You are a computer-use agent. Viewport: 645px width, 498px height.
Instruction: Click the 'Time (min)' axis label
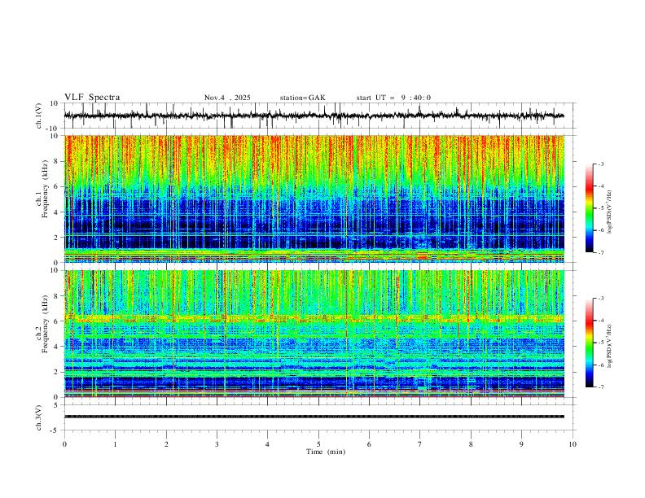coord(326,452)
